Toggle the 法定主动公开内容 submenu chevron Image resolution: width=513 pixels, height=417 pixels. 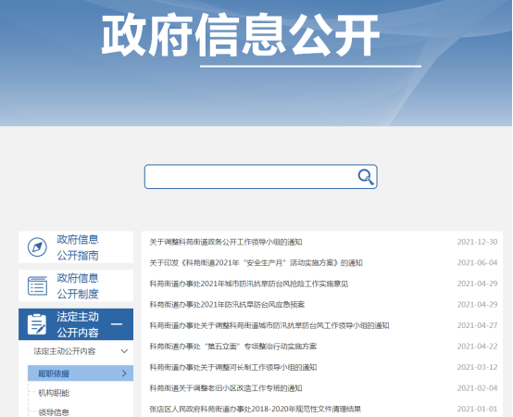(124, 351)
